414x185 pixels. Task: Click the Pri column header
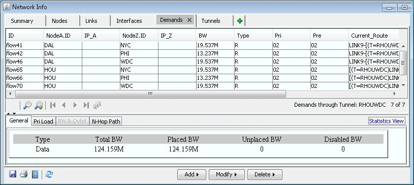pos(291,36)
